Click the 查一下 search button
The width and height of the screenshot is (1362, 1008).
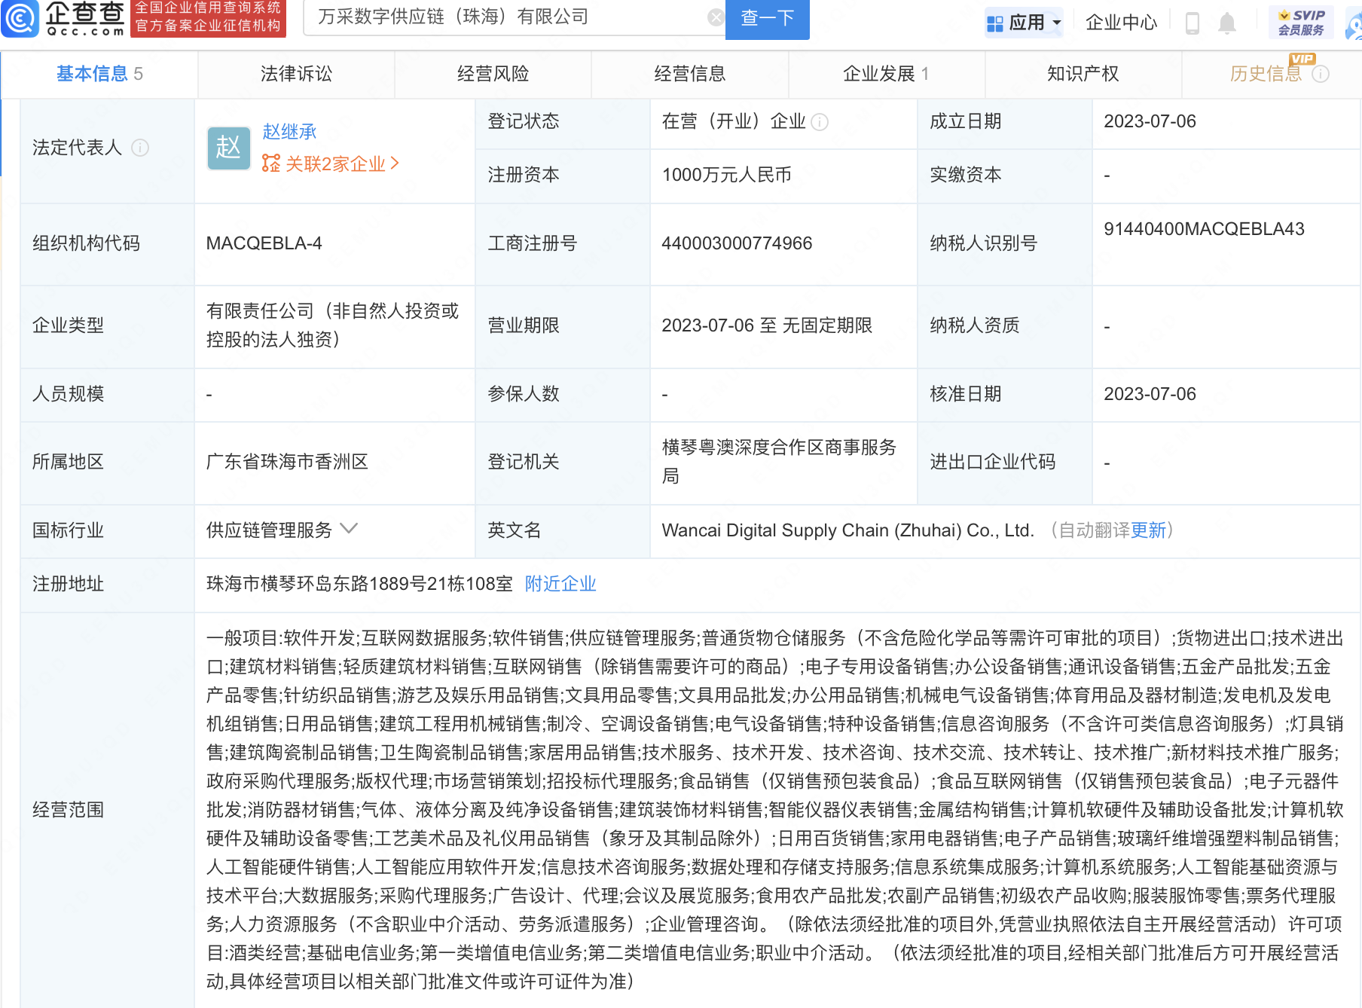click(767, 18)
